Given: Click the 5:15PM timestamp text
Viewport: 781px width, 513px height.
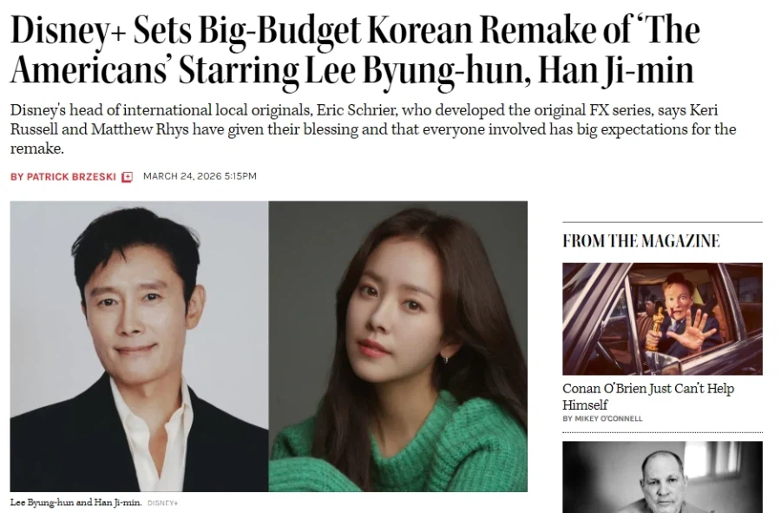Looking at the screenshot, I should [x=240, y=176].
